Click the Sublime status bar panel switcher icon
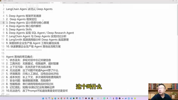178x100 pixels. click(x=1, y=96)
